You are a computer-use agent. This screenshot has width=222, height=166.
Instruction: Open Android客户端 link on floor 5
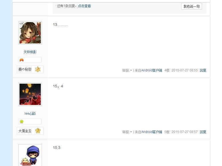pos(152,132)
